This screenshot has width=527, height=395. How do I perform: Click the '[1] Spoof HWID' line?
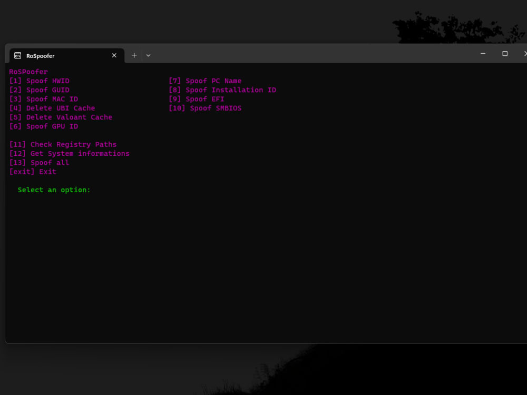40,81
